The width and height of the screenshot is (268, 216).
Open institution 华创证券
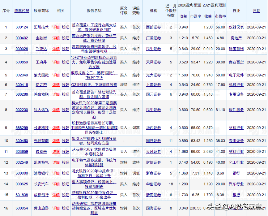coord(153,184)
